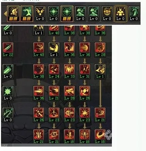The image size is (146, 151).
Task: Click the golden wings skill icon in top bar
Action: 40,14
